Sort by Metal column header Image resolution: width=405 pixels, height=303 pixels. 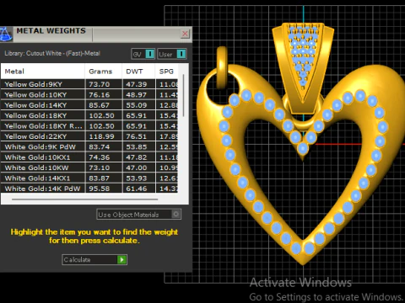click(x=43, y=72)
